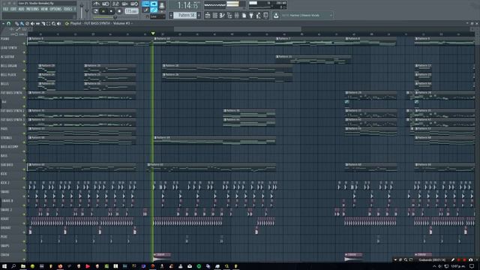480x270 pixels.
Task: Select the playlist Slice tool
Action: click(x=43, y=23)
